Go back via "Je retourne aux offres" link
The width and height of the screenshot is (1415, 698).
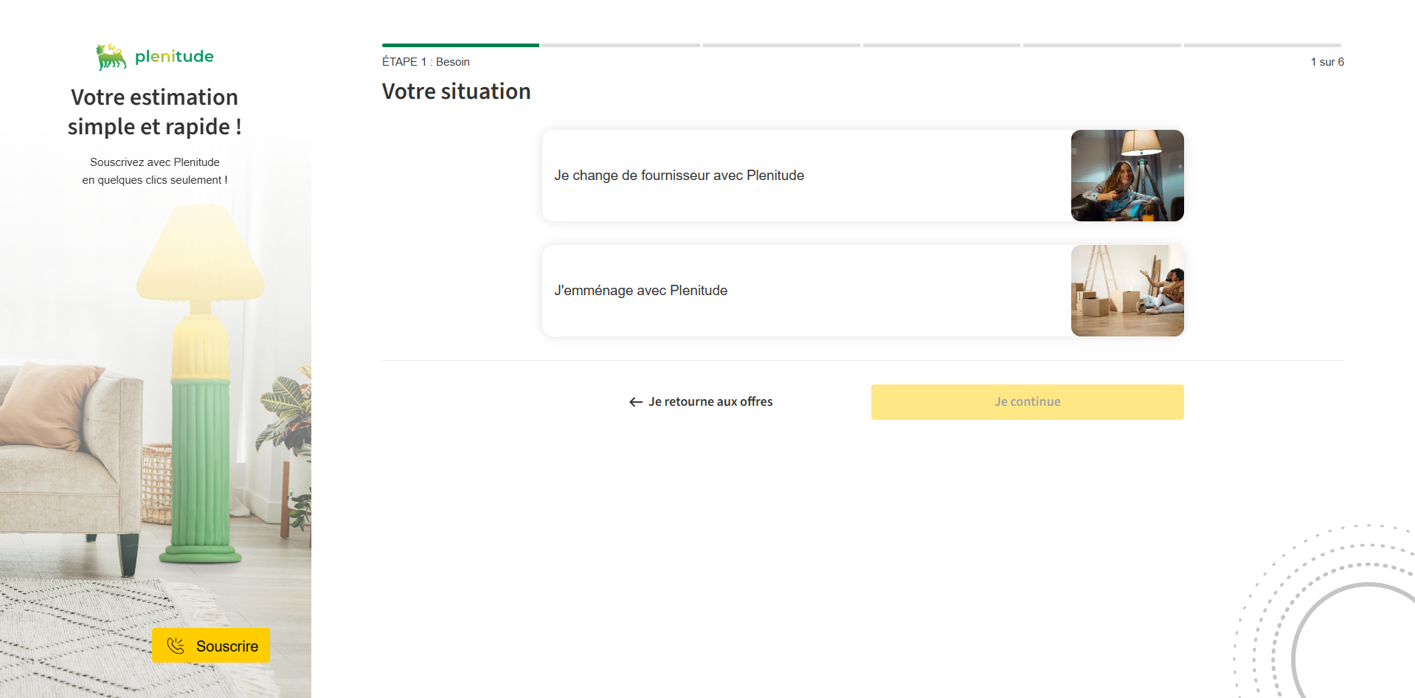pos(710,402)
